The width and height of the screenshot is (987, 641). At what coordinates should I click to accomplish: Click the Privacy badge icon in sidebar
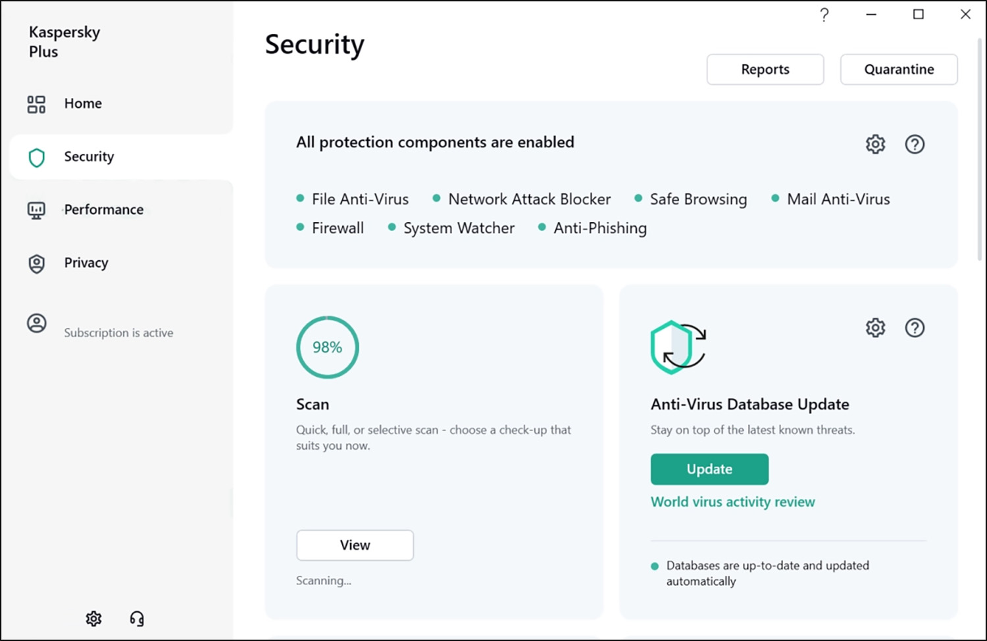click(x=37, y=264)
